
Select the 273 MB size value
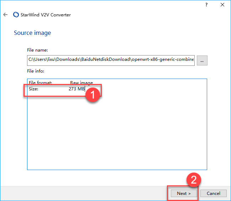(77, 89)
